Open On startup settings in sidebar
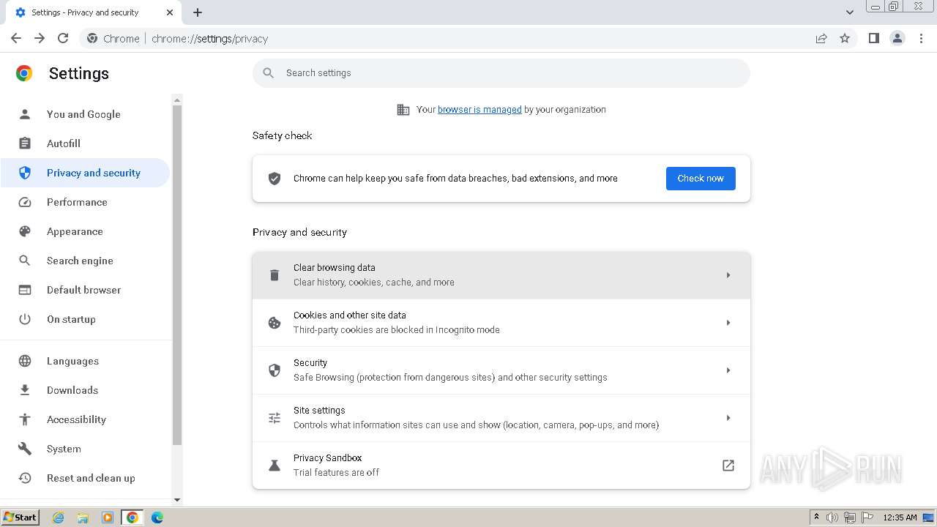The height and width of the screenshot is (527, 937). tap(85, 319)
